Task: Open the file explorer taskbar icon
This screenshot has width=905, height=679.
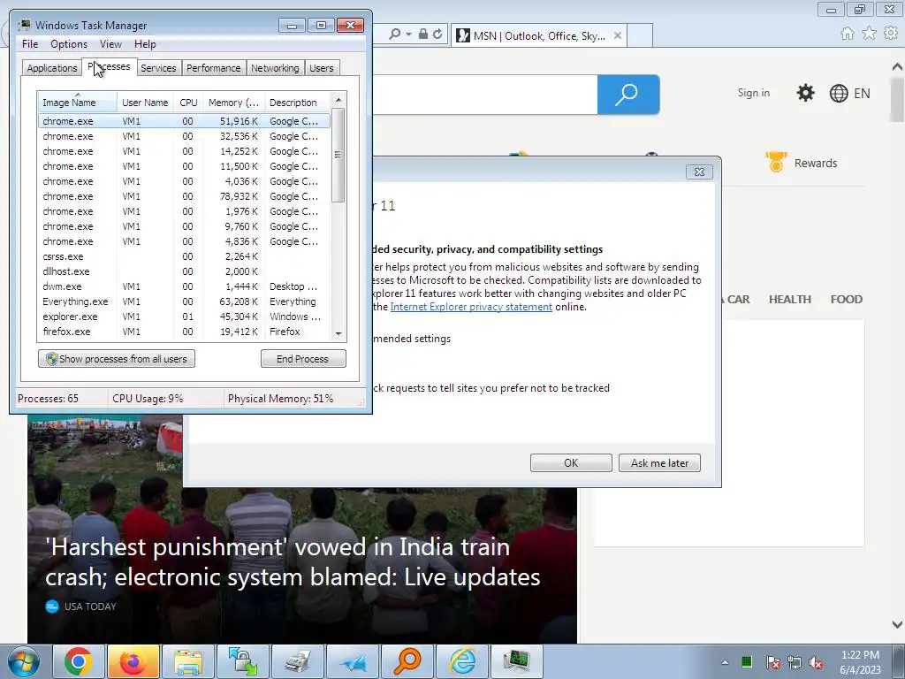Action: point(187,661)
